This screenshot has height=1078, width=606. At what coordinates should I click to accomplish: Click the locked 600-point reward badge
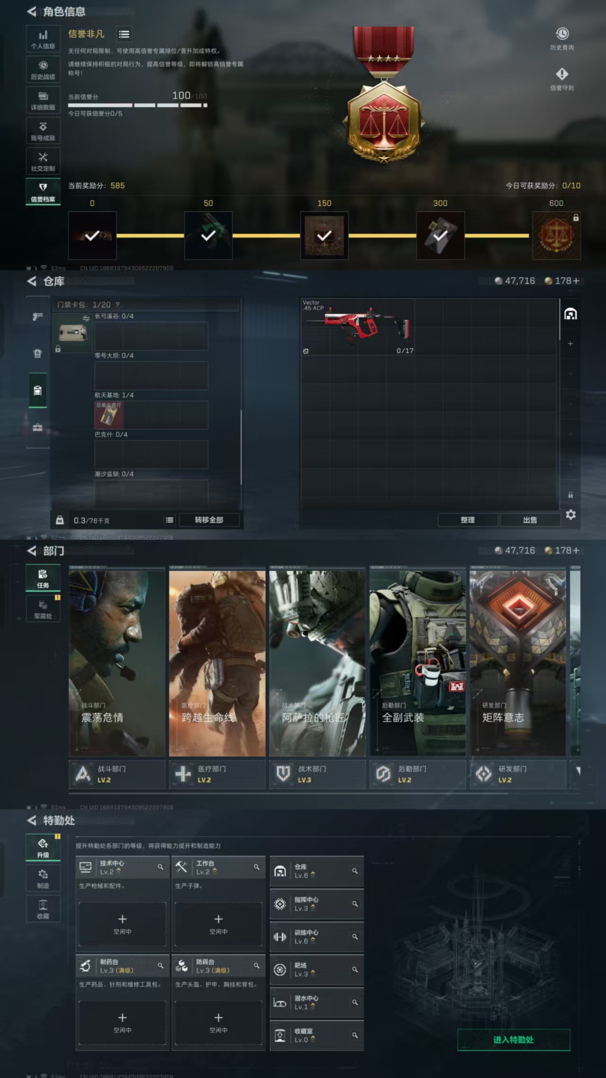coord(556,236)
